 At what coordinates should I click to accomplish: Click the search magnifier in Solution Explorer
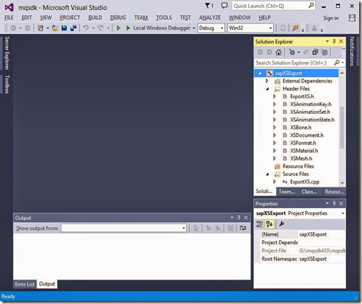[336, 63]
